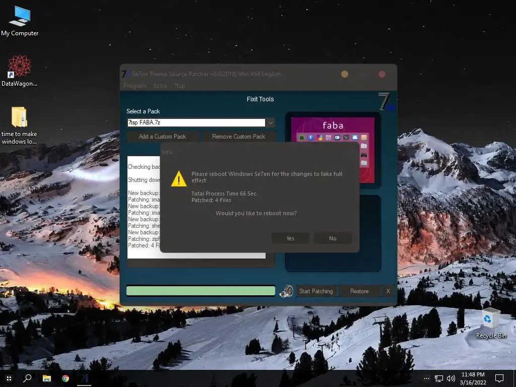Open the Recycle Bin icon
Image resolution: width=516 pixels, height=387 pixels.
coord(491,324)
